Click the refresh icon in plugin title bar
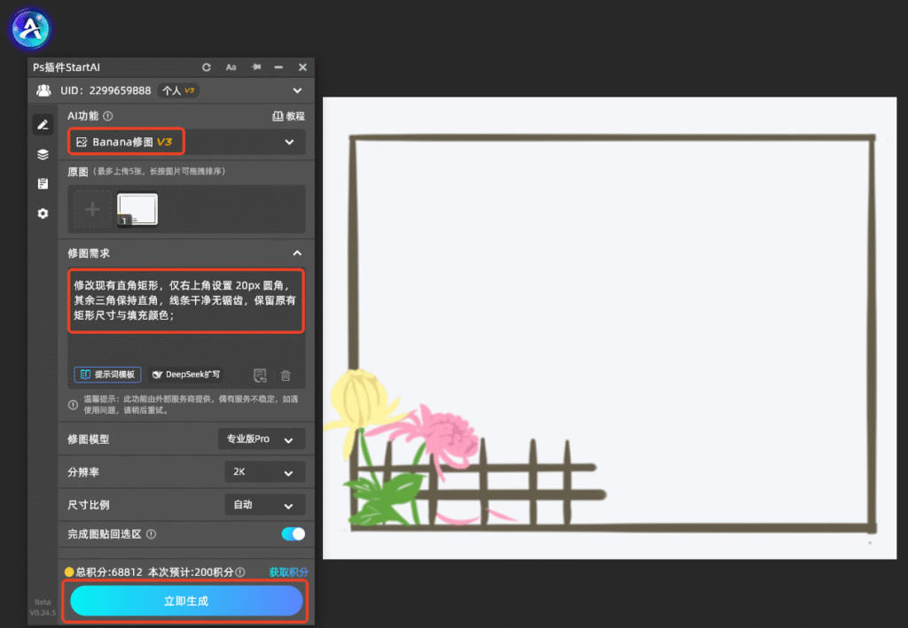Screen dimensions: 908x628 206,67
